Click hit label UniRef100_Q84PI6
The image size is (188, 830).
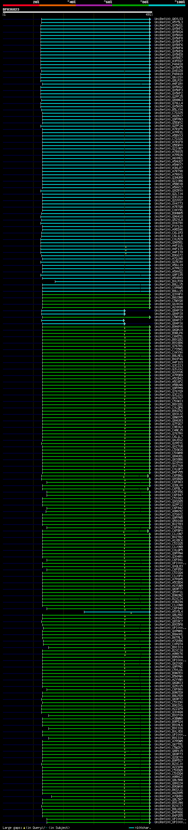point(169,323)
